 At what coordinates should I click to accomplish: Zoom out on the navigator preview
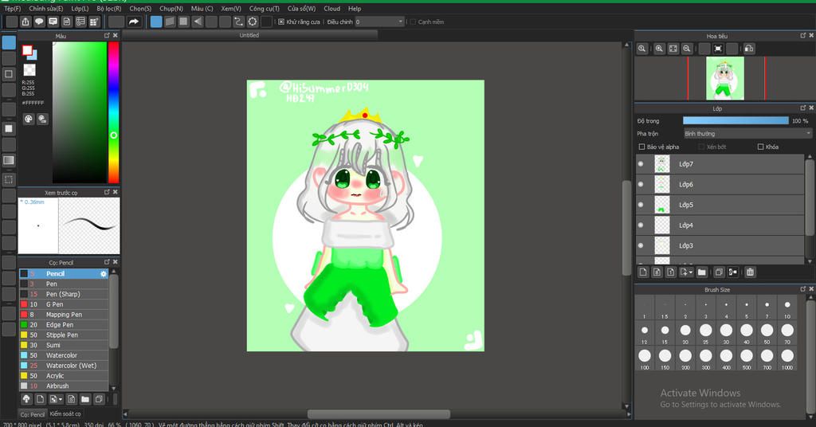pos(687,49)
